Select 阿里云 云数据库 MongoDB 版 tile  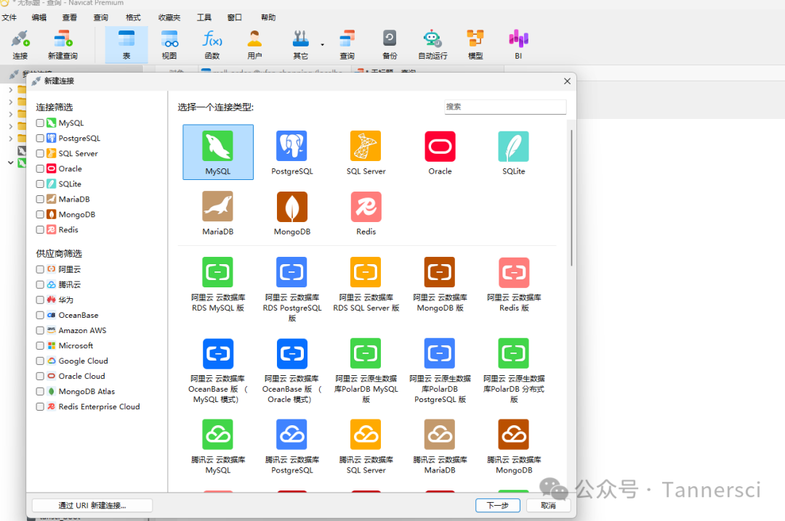440,284
